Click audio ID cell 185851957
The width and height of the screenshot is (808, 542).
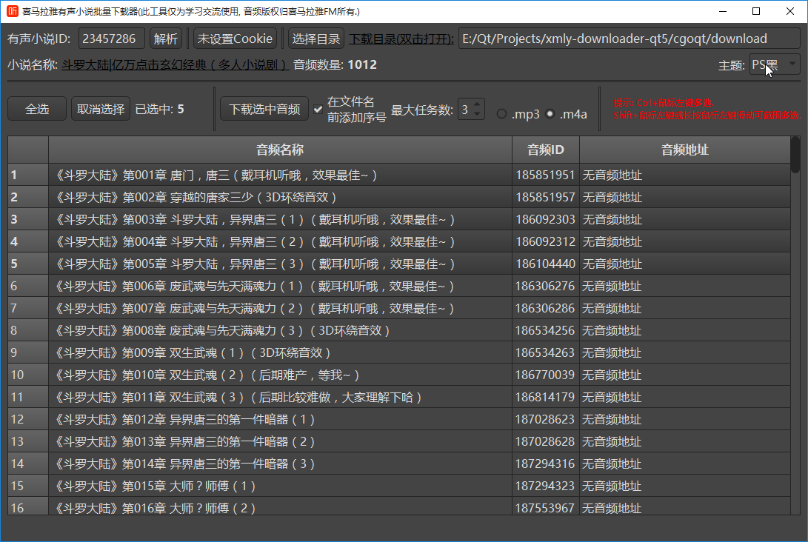tap(546, 197)
